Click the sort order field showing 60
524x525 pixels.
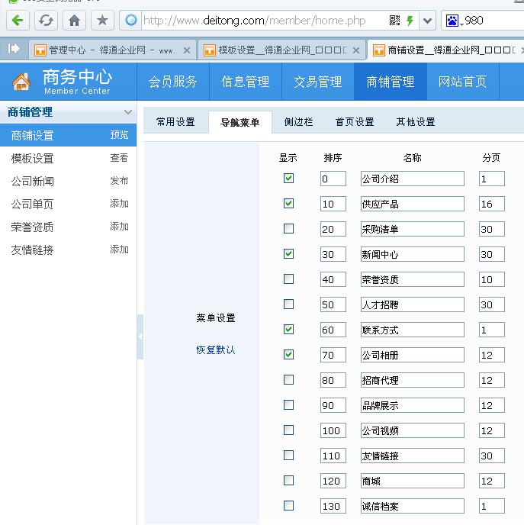[x=333, y=330]
